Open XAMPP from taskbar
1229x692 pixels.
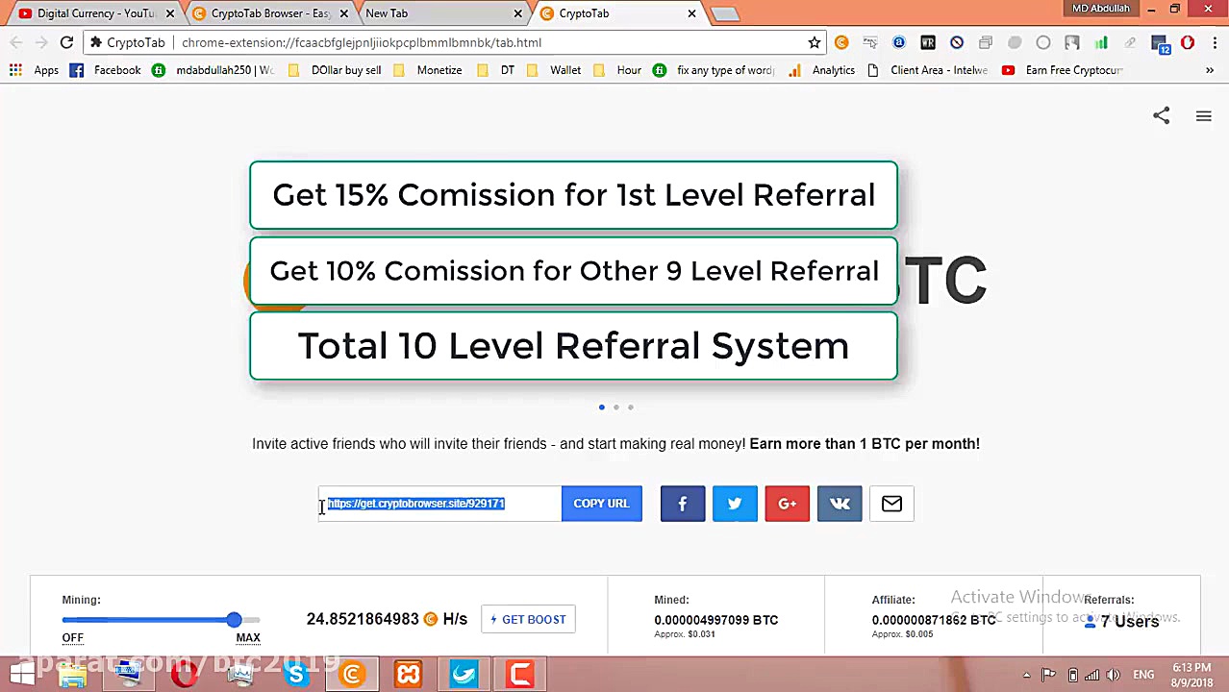click(x=408, y=674)
